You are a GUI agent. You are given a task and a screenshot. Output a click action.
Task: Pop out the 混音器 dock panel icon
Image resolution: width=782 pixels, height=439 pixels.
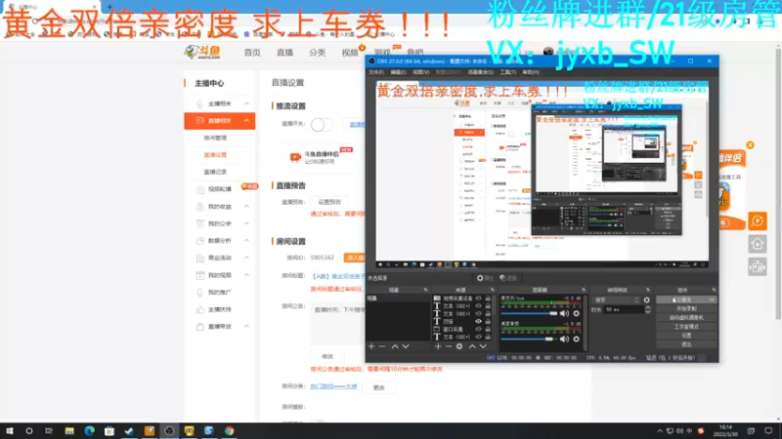click(x=583, y=290)
